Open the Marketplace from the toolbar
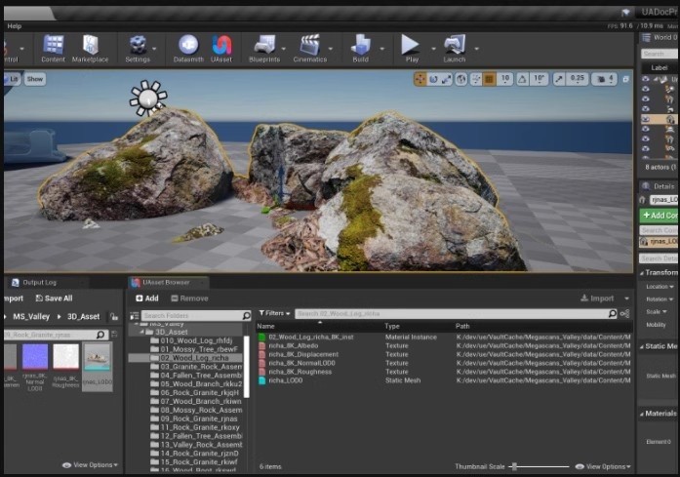 [x=90, y=49]
